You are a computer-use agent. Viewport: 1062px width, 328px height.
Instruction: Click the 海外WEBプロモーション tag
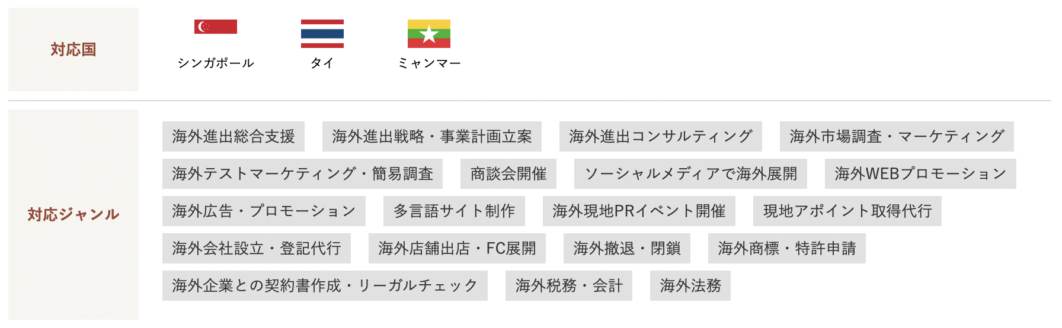(x=920, y=174)
